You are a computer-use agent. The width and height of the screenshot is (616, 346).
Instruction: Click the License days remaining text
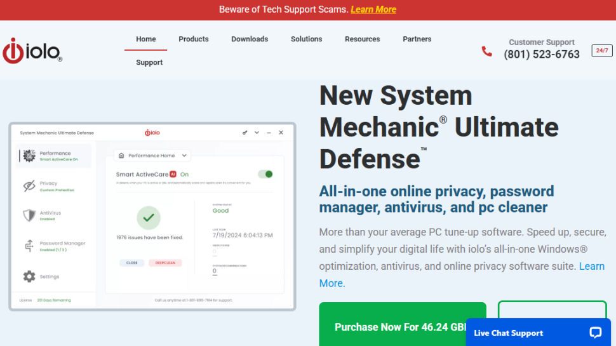click(54, 300)
